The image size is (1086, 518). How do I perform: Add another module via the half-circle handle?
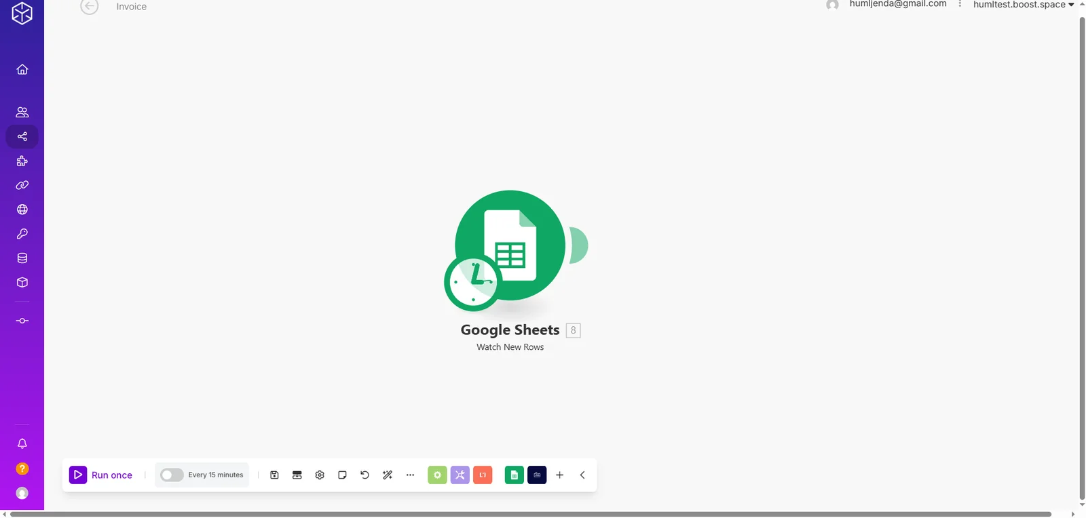[578, 245]
